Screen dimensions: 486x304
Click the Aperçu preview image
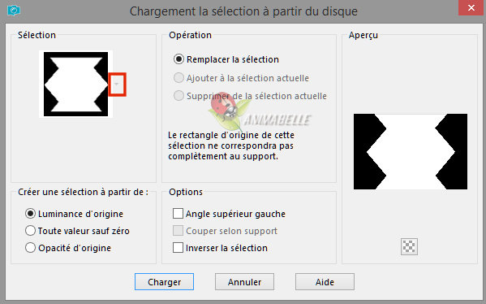pyautogui.click(x=411, y=151)
